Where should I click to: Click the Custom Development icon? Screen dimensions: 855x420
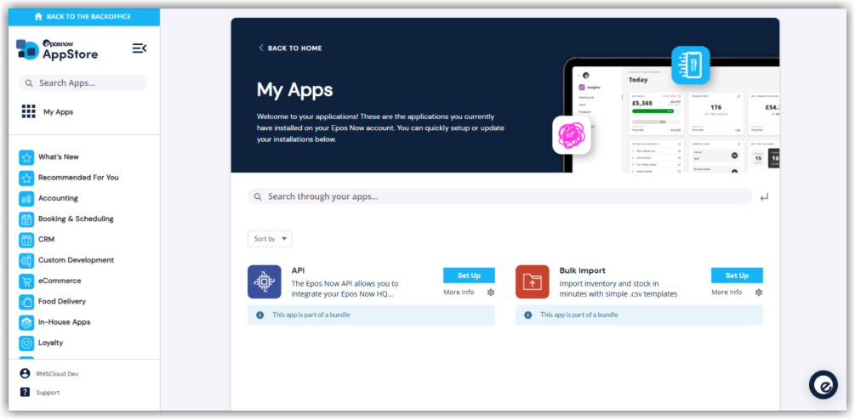(26, 261)
